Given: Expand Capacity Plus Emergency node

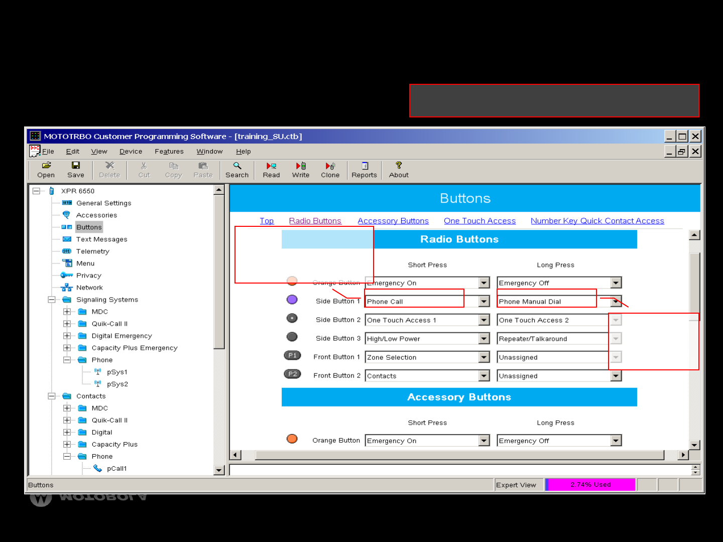Looking at the screenshot, I should [67, 348].
